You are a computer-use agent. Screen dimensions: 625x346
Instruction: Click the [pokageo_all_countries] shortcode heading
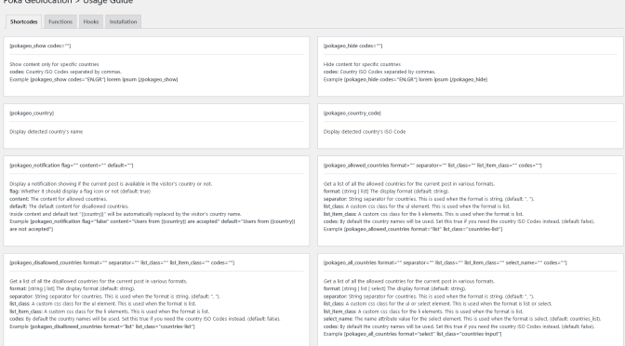445,262
